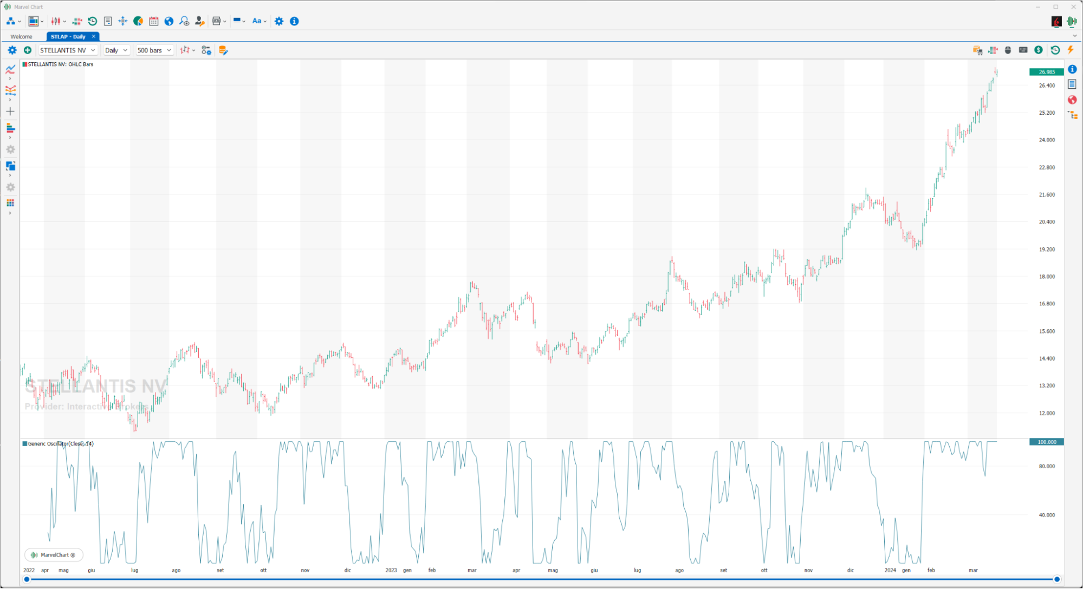1083x589 pixels.
Task: Click the TXT text box icon in toolbar
Action: coord(217,21)
